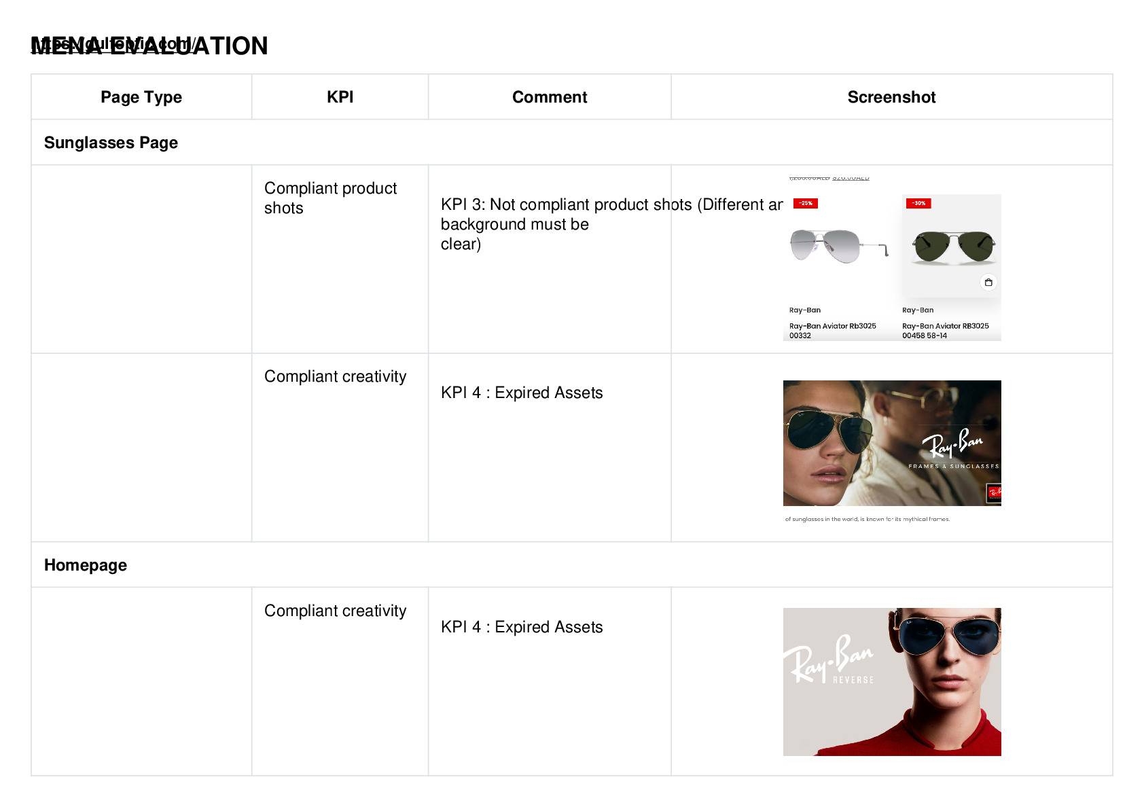Click the red -30% discount badge
The width and height of the screenshot is (1144, 809).
tap(918, 203)
